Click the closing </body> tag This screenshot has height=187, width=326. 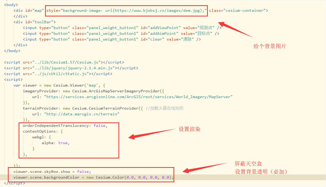(12, 51)
